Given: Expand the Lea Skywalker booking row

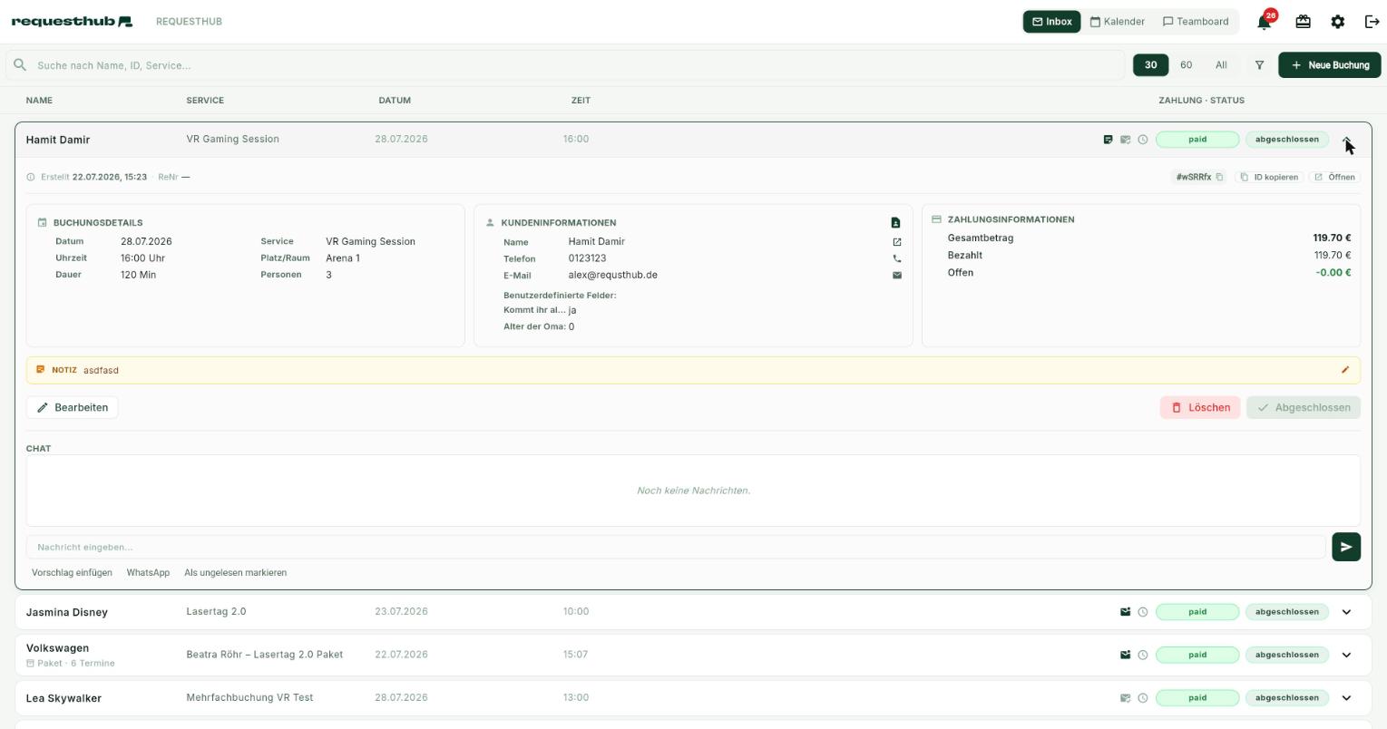Looking at the screenshot, I should click(x=1346, y=698).
